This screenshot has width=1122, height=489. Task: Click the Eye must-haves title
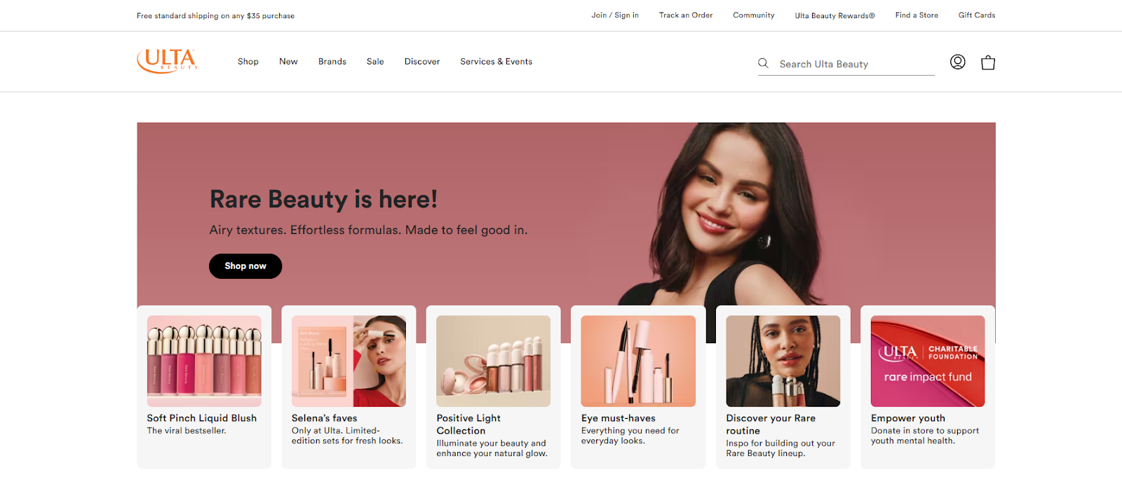619,418
